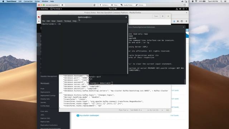Viewport: 229px width, 129px height.
Task: Open Pods in OpenShift sidebar
Action: [42, 89]
